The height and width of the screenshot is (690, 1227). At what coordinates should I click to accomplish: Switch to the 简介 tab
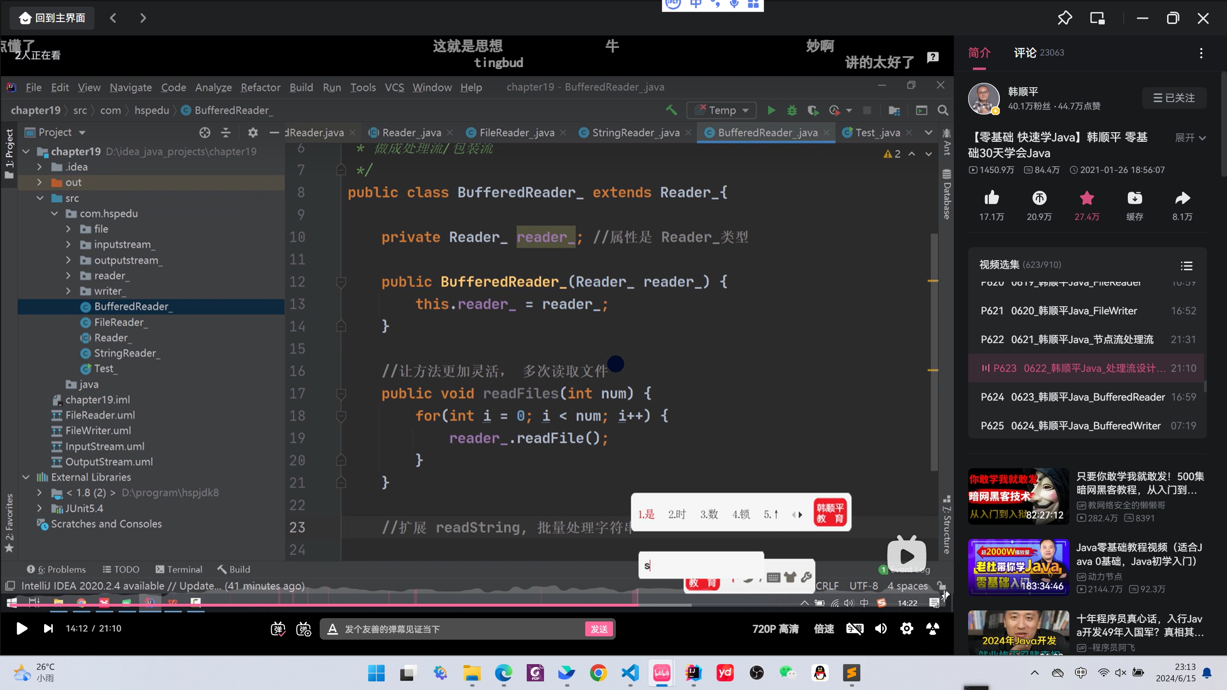[x=979, y=53]
